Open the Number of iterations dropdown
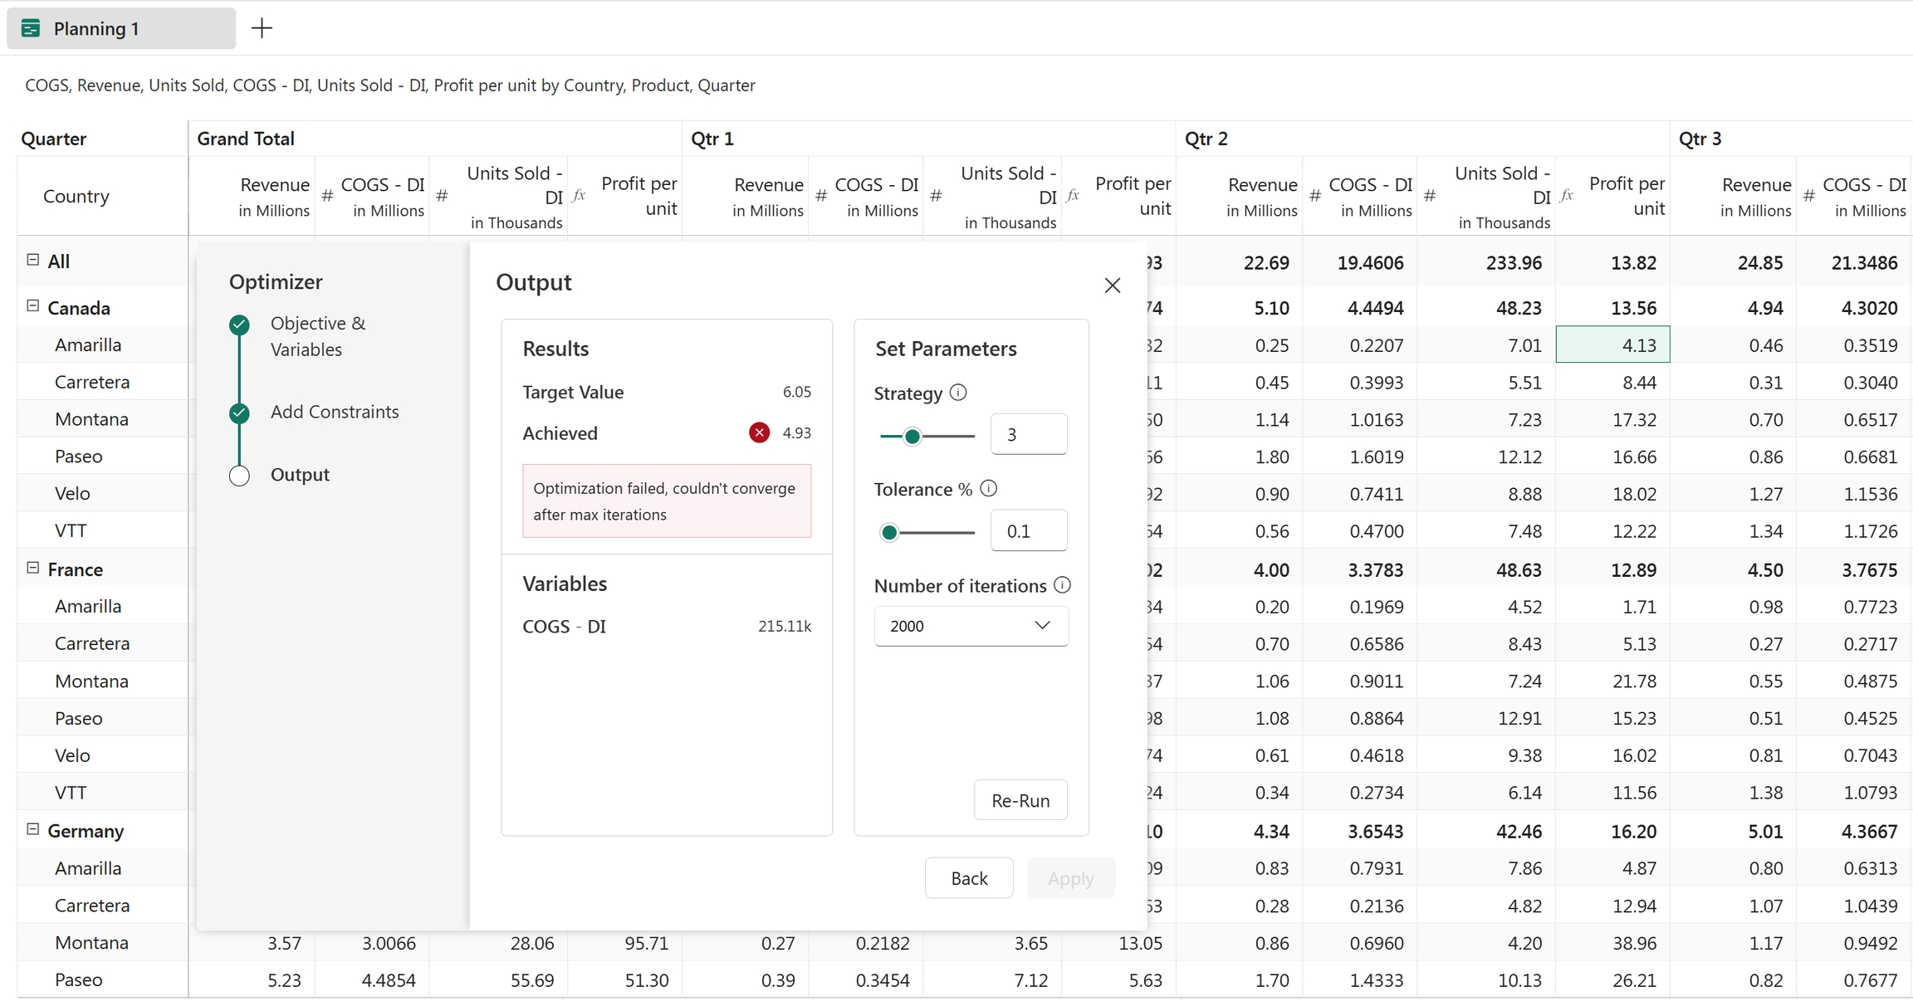The height and width of the screenshot is (1001, 1913). click(971, 626)
